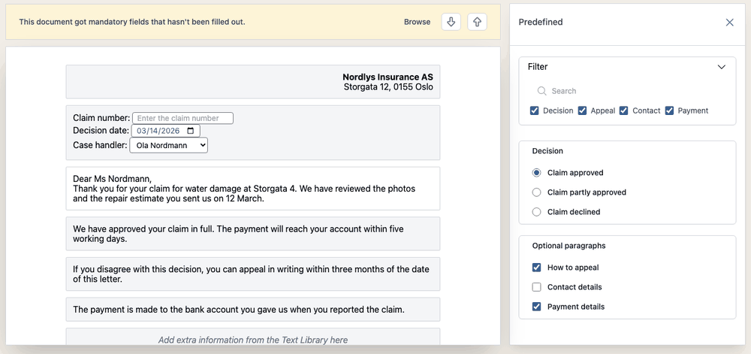This screenshot has width=751, height=354.
Task: Click the search magnifier icon in Filter
Action: 541,91
